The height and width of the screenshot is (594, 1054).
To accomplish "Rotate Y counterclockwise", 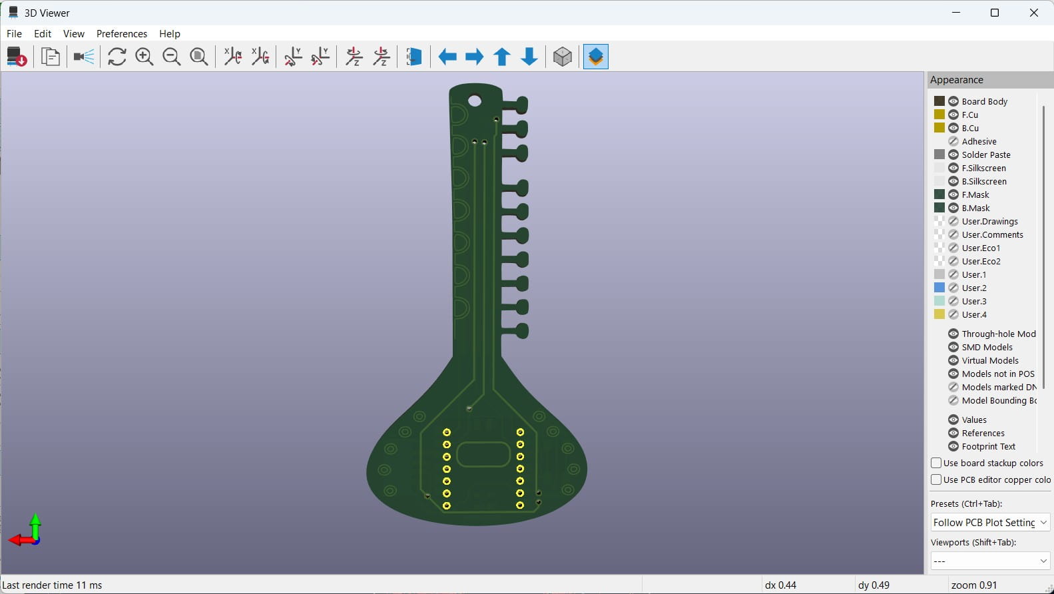I will pos(320,57).
